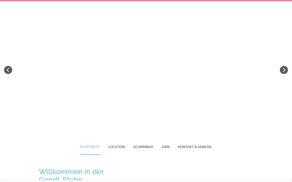Click the 'Willkommen in der' heading
Screen dimensions: 292x182
tap(72, 172)
